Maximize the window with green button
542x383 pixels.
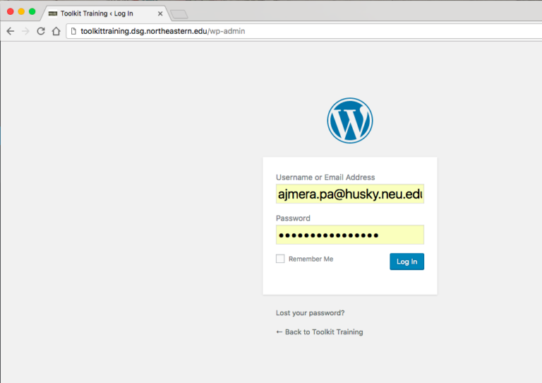(32, 11)
